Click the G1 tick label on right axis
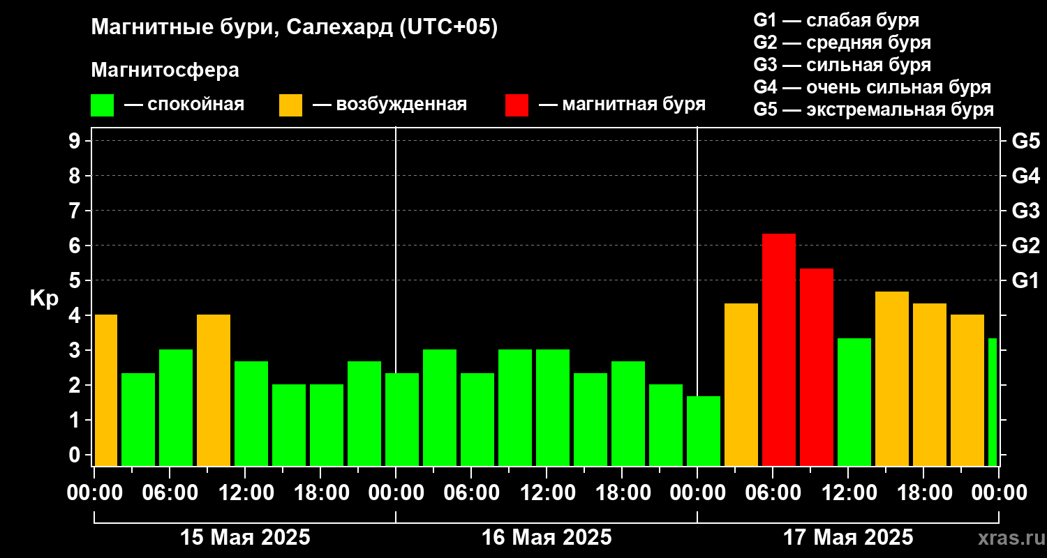Screen dimensions: 1047x558 (x=1025, y=280)
